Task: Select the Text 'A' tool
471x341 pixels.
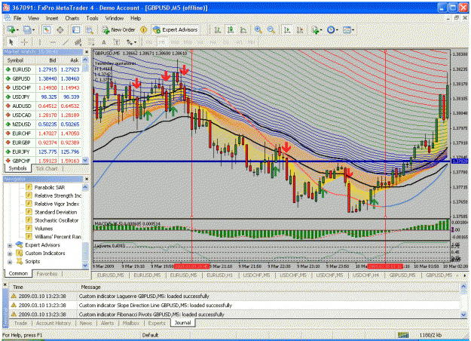Action: click(x=104, y=42)
